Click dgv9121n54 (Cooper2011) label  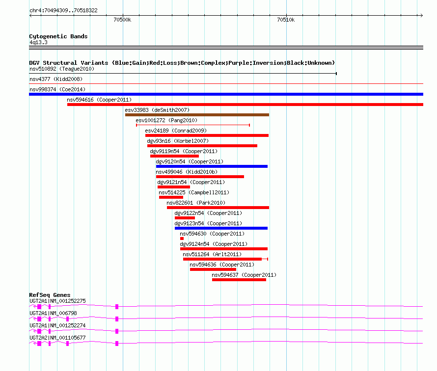(191, 182)
